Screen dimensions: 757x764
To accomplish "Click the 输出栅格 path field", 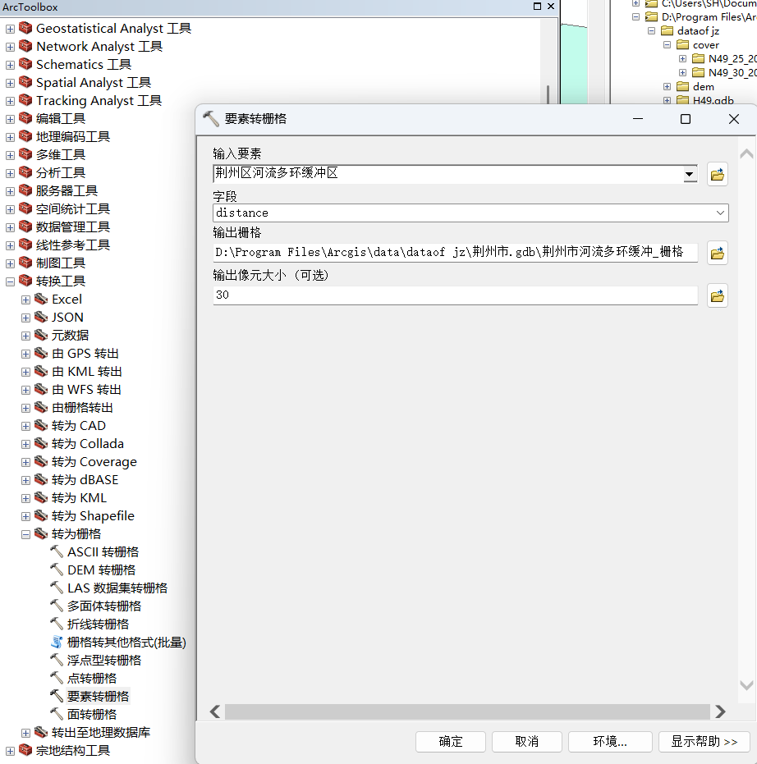I will point(456,253).
